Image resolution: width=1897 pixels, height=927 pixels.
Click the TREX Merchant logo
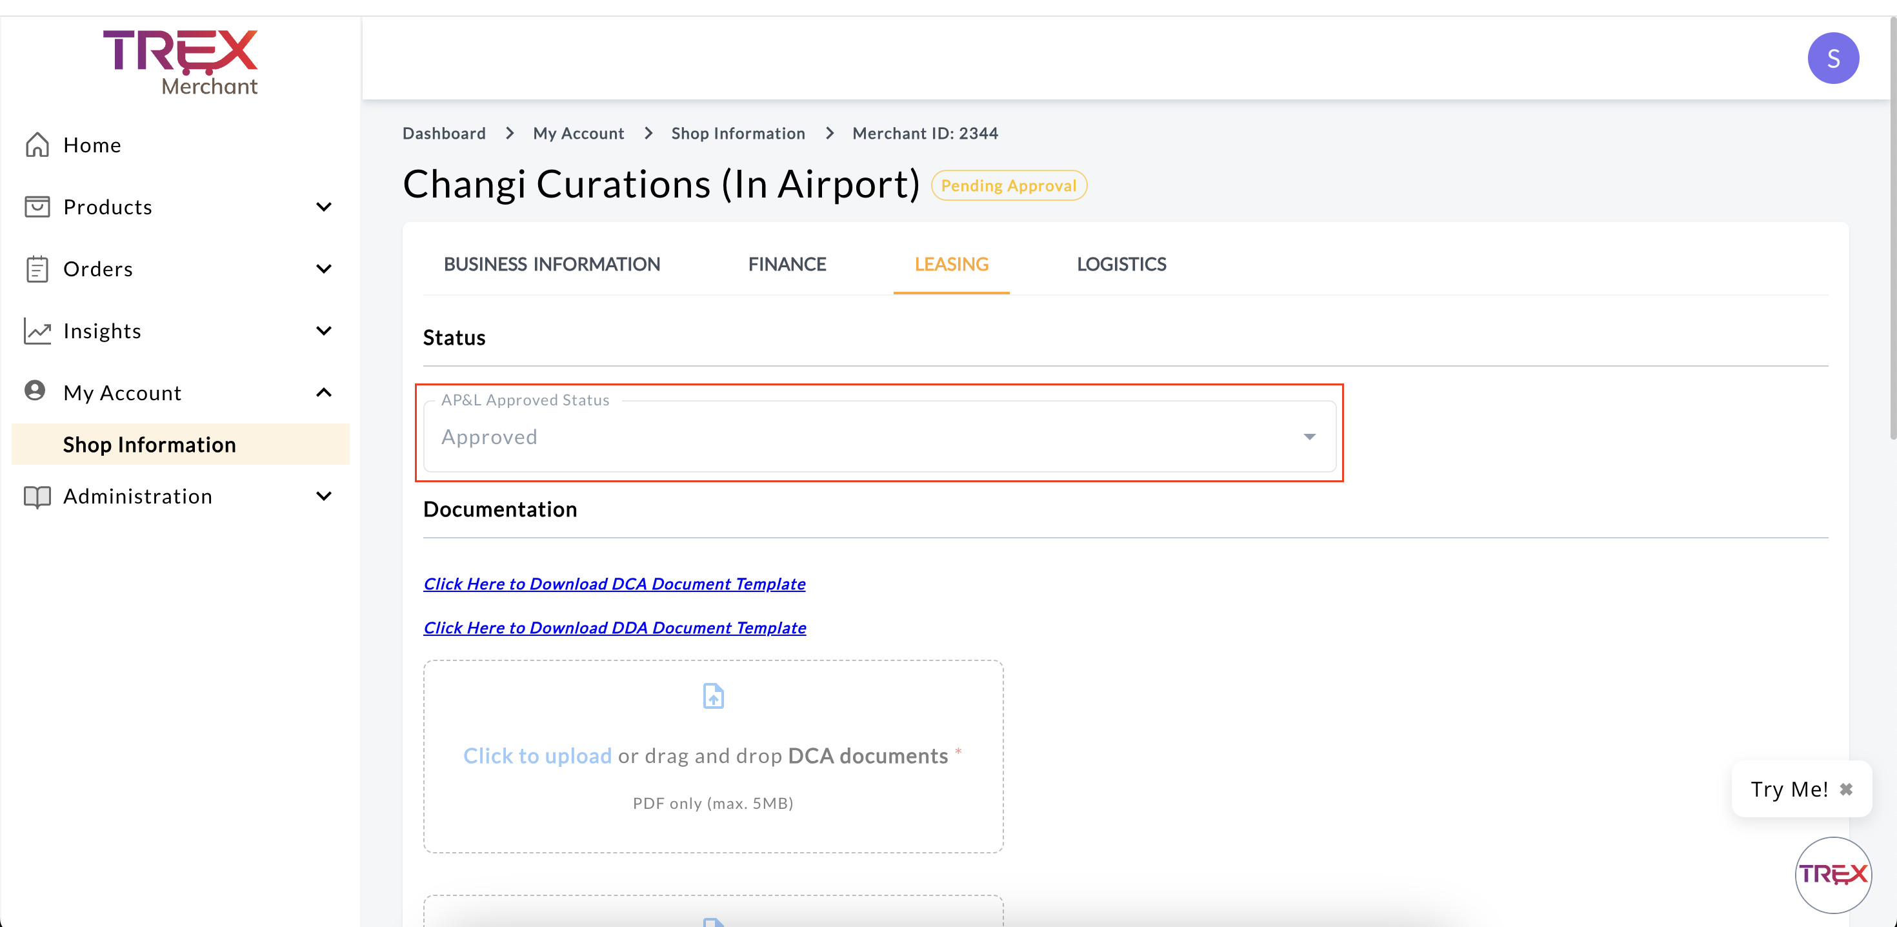pos(181,63)
